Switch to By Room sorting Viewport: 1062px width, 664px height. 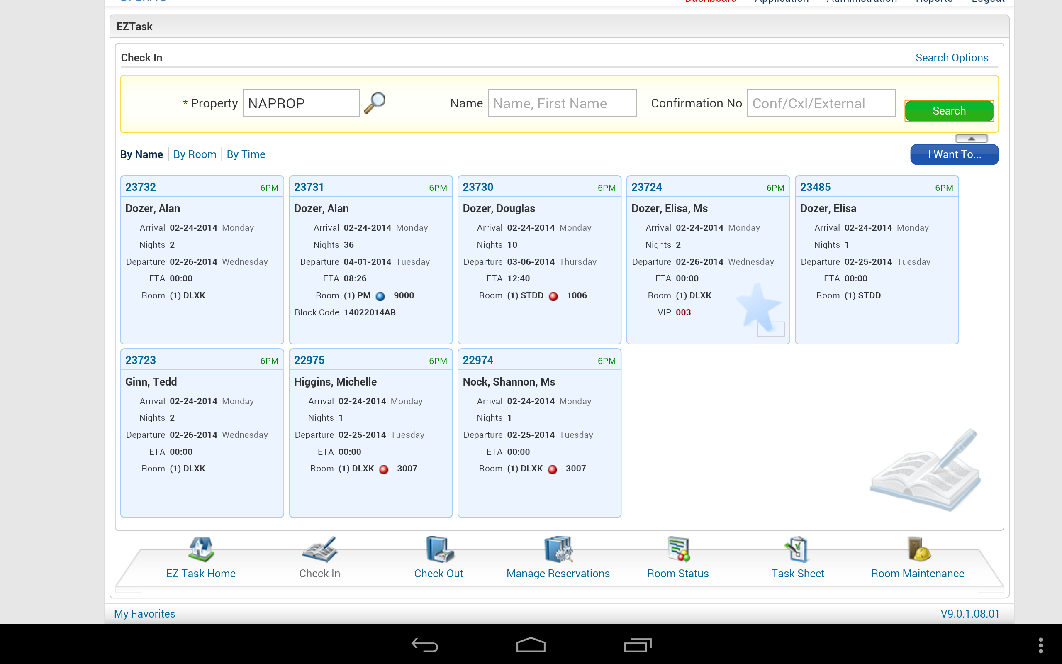pos(195,154)
